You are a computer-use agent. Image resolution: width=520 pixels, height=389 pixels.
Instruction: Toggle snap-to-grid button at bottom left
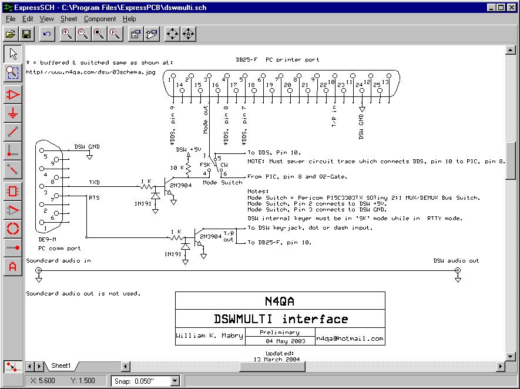point(11,367)
